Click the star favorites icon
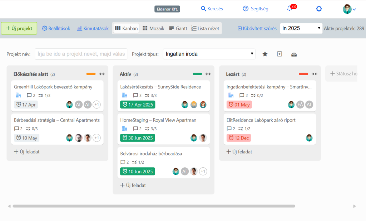This screenshot has width=366, height=221. coord(265,54)
